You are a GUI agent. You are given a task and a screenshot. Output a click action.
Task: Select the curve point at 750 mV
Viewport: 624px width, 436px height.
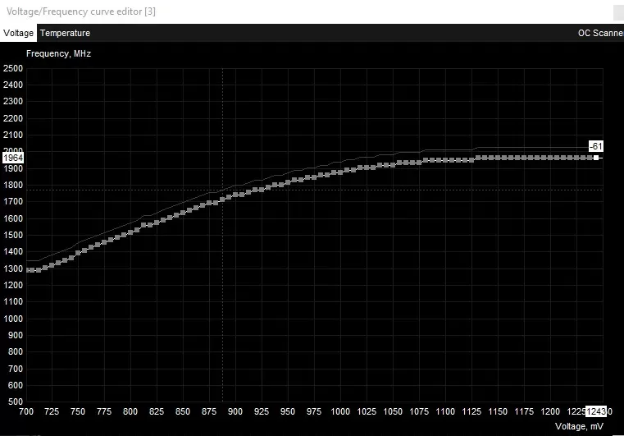click(x=79, y=251)
